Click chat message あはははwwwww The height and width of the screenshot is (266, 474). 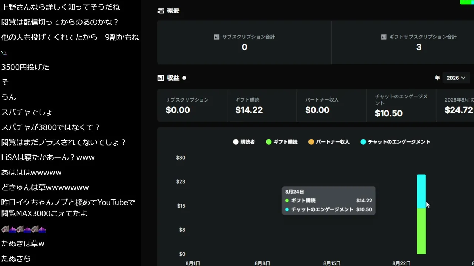point(31,173)
